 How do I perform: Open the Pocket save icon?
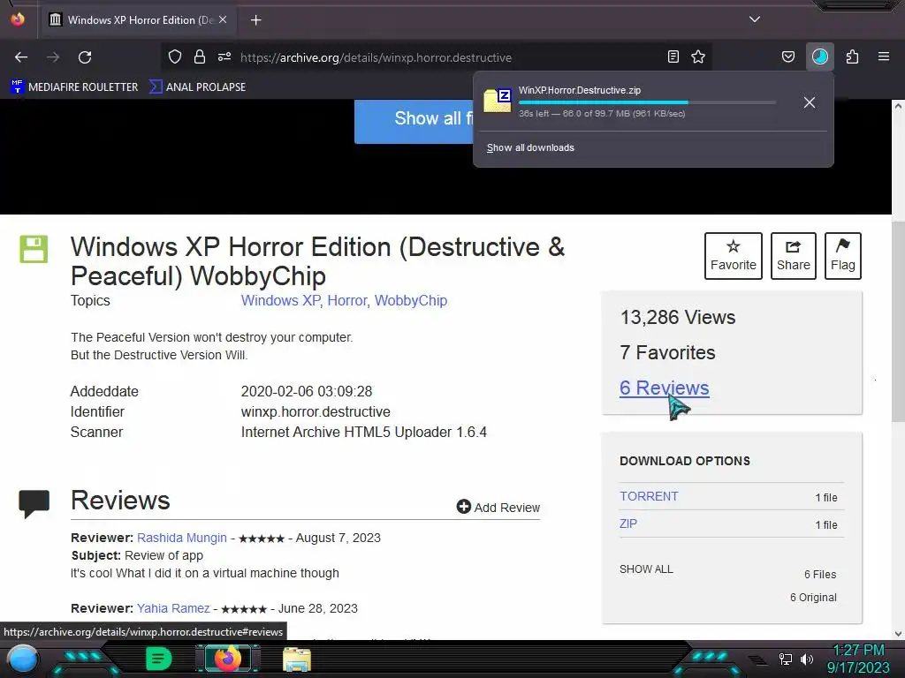coord(787,56)
